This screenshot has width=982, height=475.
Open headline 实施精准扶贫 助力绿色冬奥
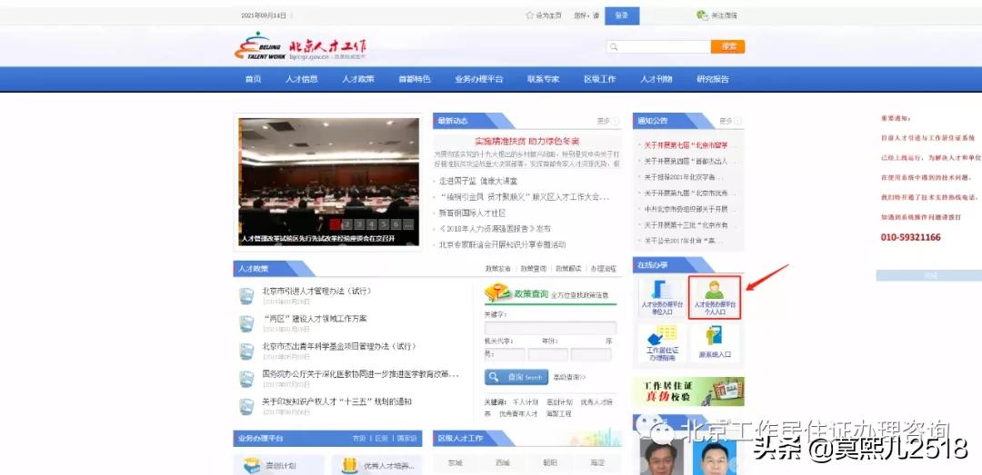pyautogui.click(x=527, y=141)
